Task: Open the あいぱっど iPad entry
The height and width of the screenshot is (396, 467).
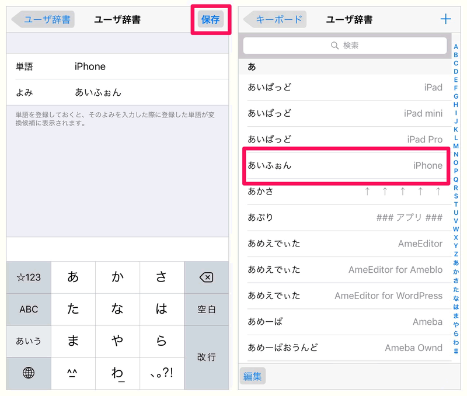Action: (345, 87)
